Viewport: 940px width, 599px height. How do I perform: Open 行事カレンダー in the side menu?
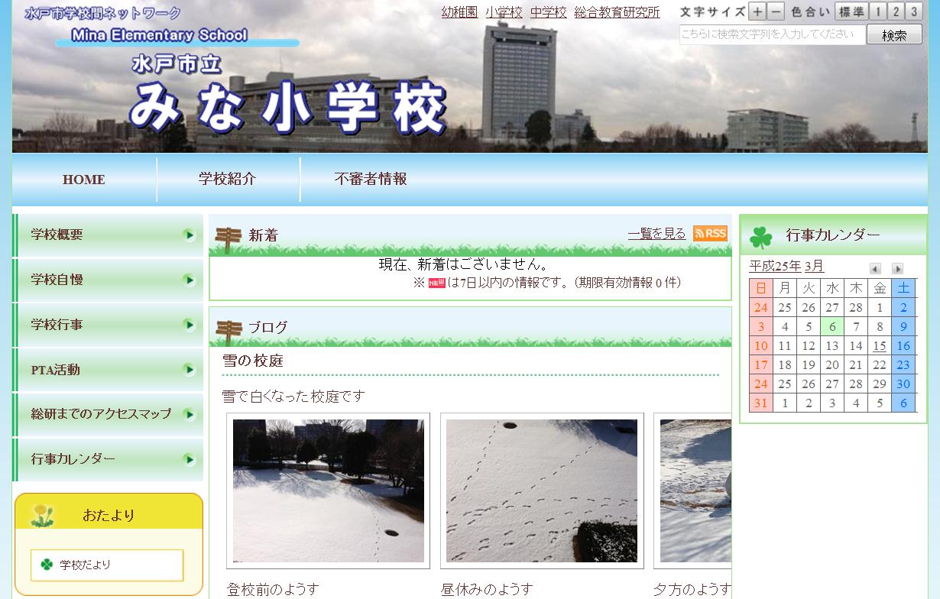pos(108,459)
